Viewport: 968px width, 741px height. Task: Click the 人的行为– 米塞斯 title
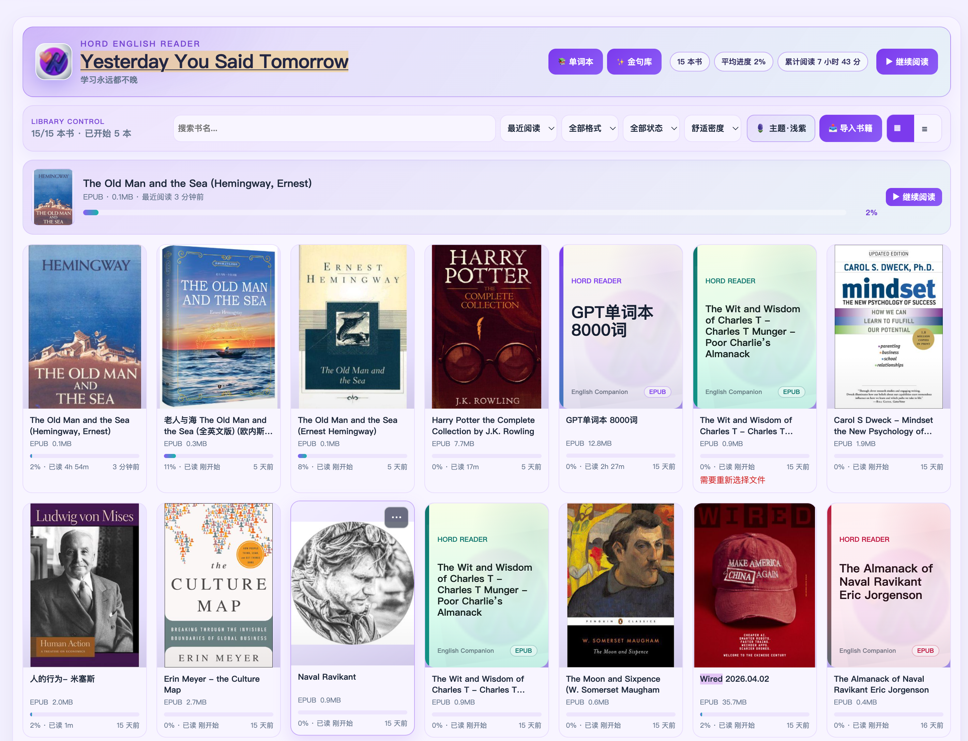click(62, 679)
